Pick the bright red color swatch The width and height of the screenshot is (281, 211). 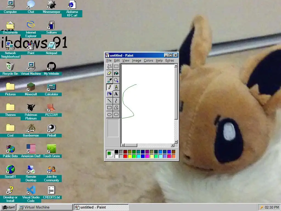click(x=125, y=156)
